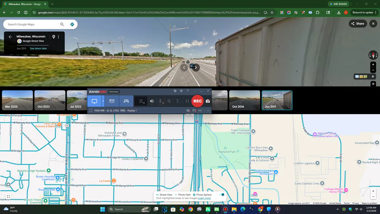Viewport: 380px width, 214px height.
Task: Take a Bandicam screenshot with camera icon
Action: pyautogui.click(x=208, y=101)
